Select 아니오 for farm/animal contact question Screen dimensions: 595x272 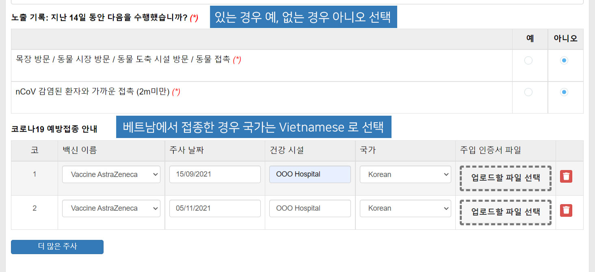coord(564,60)
